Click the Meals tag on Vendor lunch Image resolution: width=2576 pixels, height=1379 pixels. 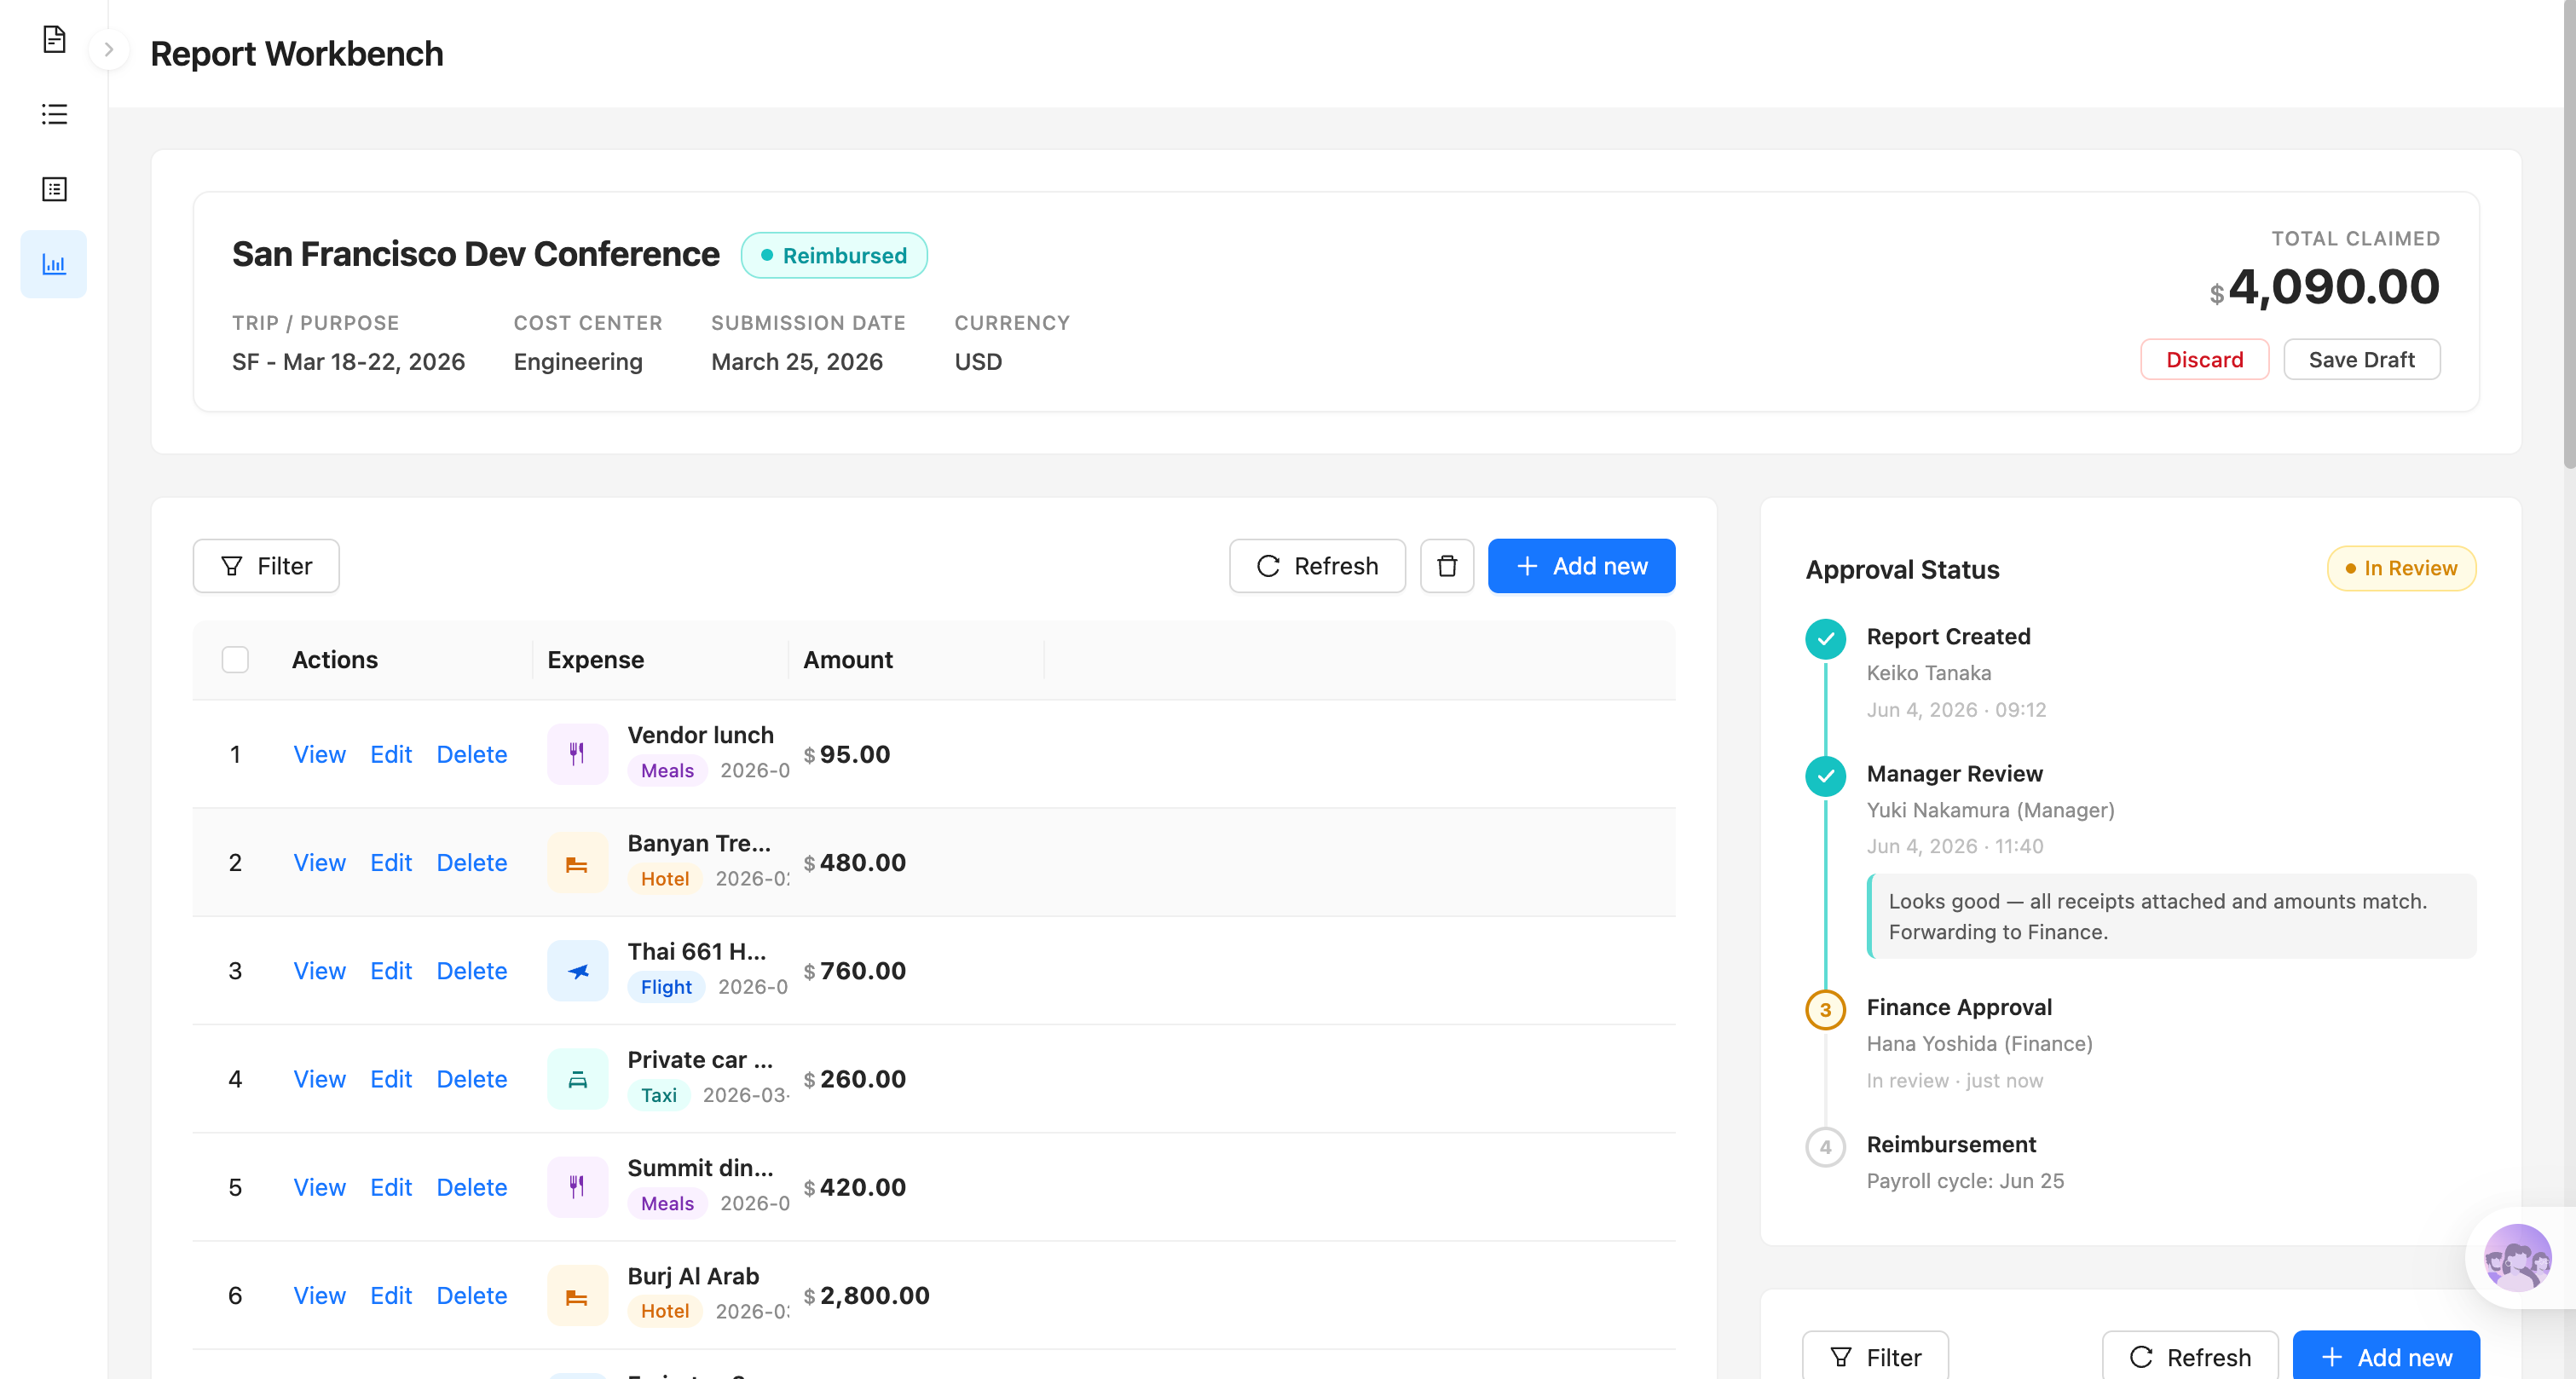tap(667, 770)
